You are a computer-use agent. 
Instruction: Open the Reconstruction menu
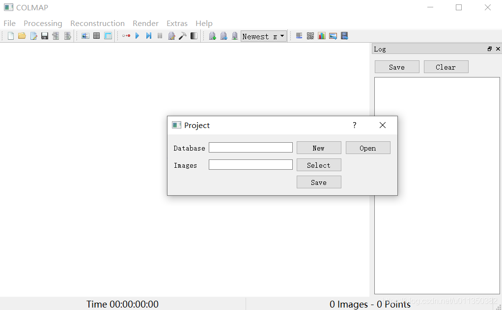point(97,23)
